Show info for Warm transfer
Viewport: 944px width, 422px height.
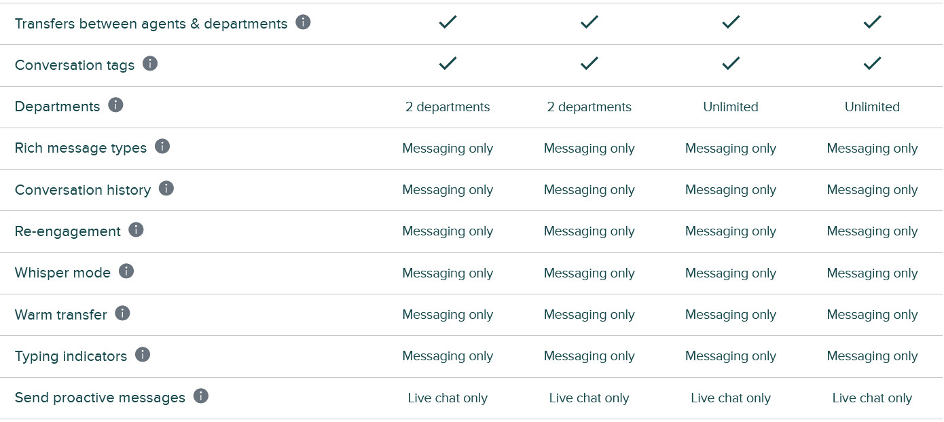pyautogui.click(x=122, y=313)
